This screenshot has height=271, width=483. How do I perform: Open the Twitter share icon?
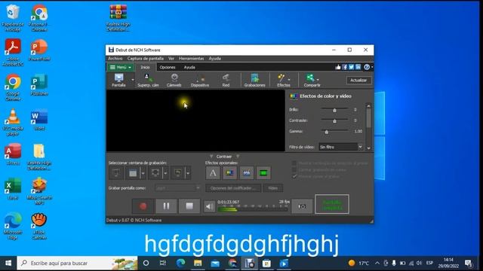tap(352, 67)
